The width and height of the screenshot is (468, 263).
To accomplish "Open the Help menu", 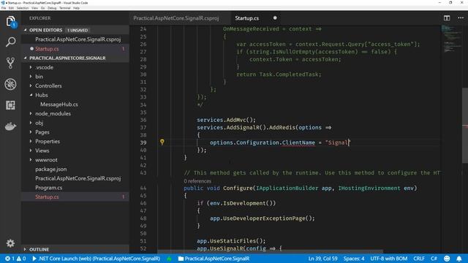I will [76, 8].
